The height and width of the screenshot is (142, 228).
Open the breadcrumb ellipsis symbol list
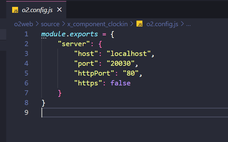188,24
